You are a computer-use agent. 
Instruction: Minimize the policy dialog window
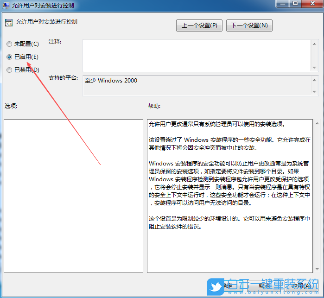pos(282,4)
